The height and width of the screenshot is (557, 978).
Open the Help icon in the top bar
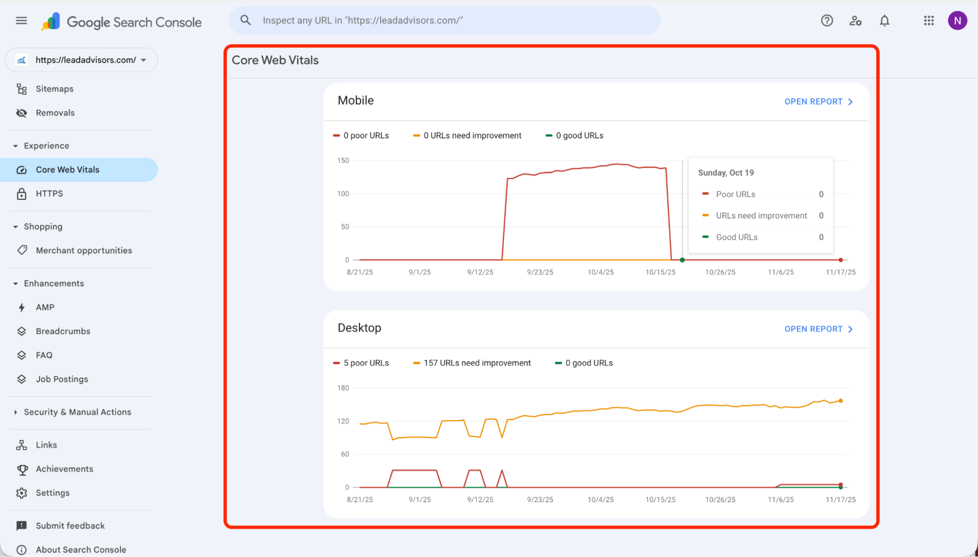point(826,20)
